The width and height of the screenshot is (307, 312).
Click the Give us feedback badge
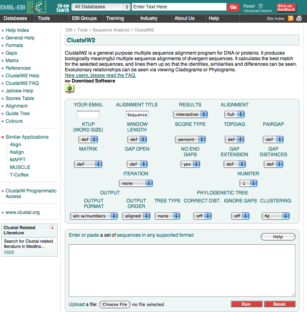click(286, 8)
